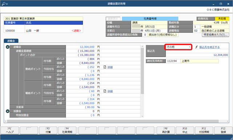Click the F9 再計算 function key
The height and width of the screenshot is (140, 233).
point(166,131)
